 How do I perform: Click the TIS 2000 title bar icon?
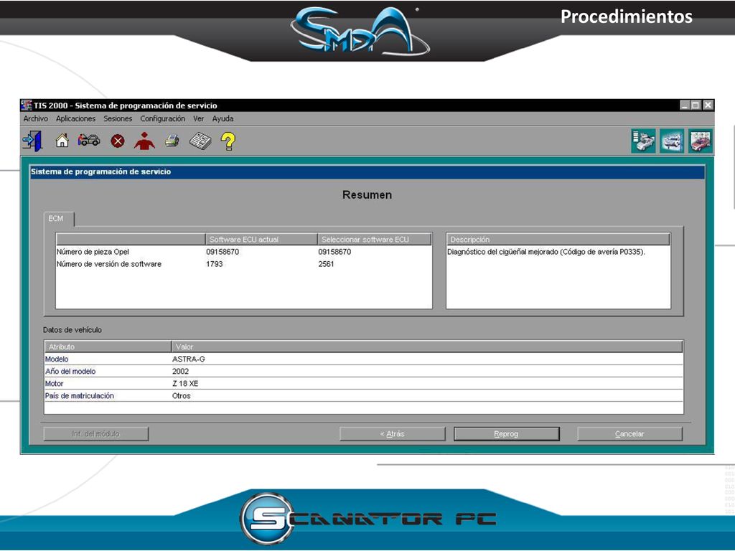coord(27,105)
